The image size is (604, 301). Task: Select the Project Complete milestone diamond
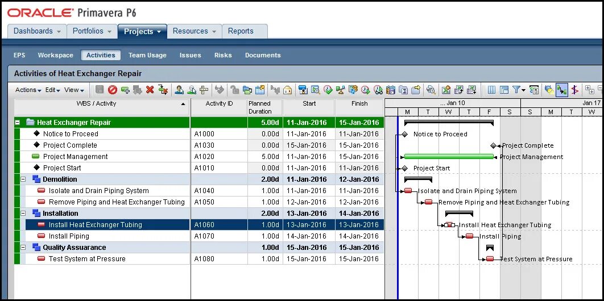coord(494,146)
